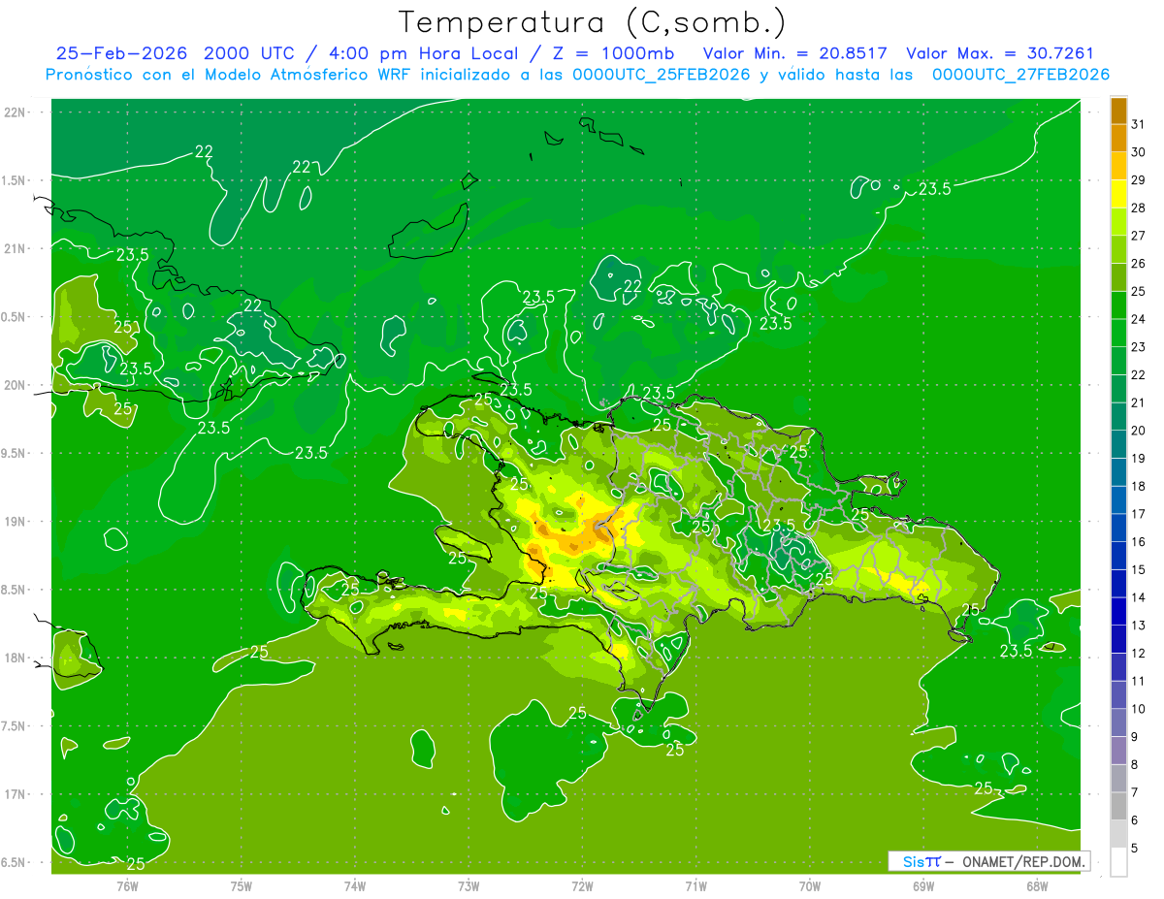Click legend swatch between 24 and 25
The height and width of the screenshot is (899, 1164).
click(x=1118, y=305)
